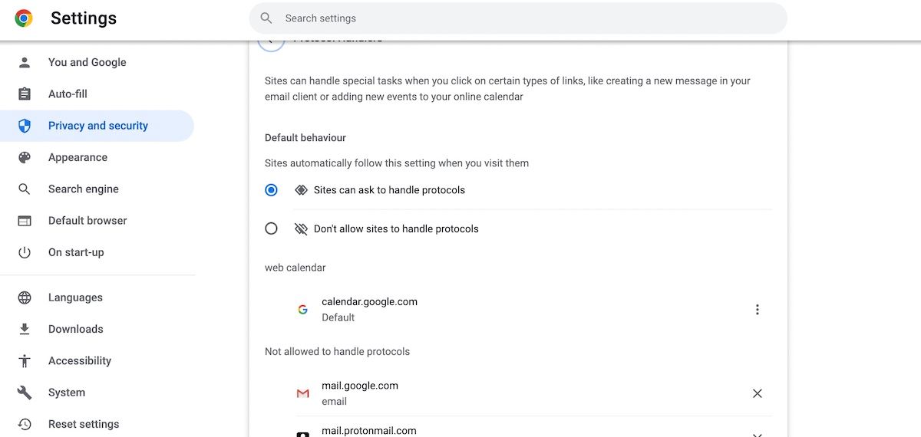921x437 pixels.
Task: Click the Privacy and security shield icon
Action: pos(25,126)
